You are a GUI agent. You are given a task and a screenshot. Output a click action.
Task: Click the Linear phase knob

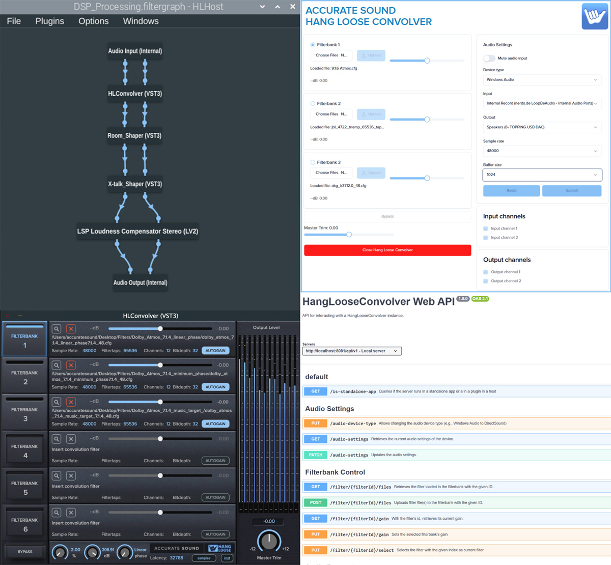[x=125, y=552]
